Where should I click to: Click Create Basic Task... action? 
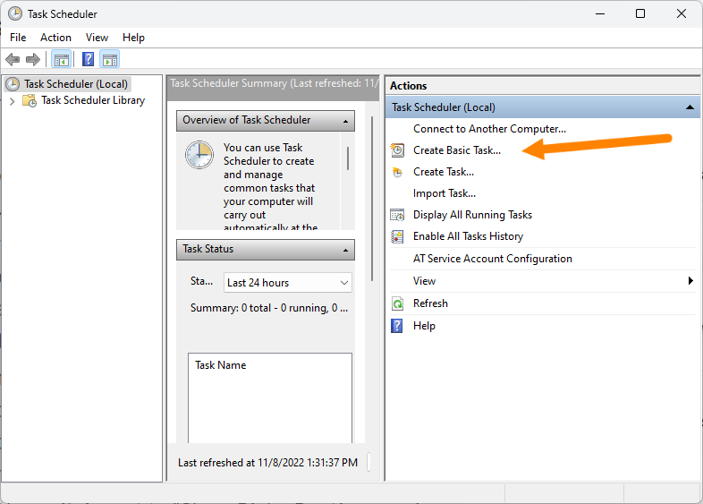pyautogui.click(x=457, y=150)
